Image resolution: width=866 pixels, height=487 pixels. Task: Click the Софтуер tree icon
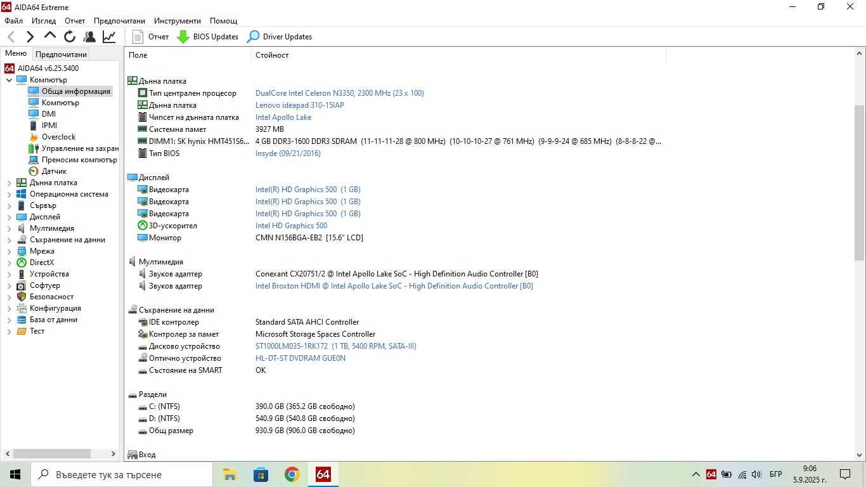[22, 285]
